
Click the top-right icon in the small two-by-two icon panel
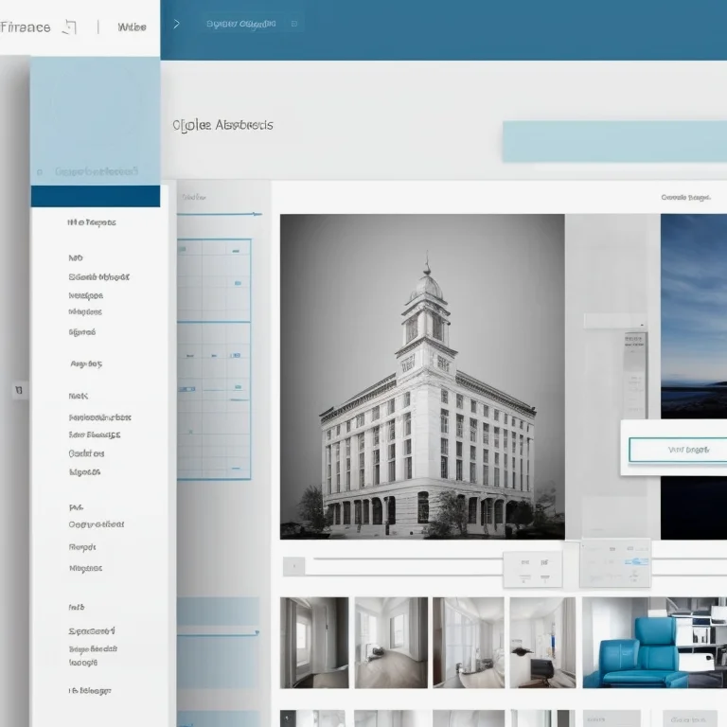click(544, 562)
